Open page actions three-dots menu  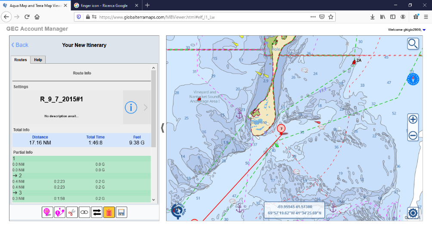tap(313, 17)
